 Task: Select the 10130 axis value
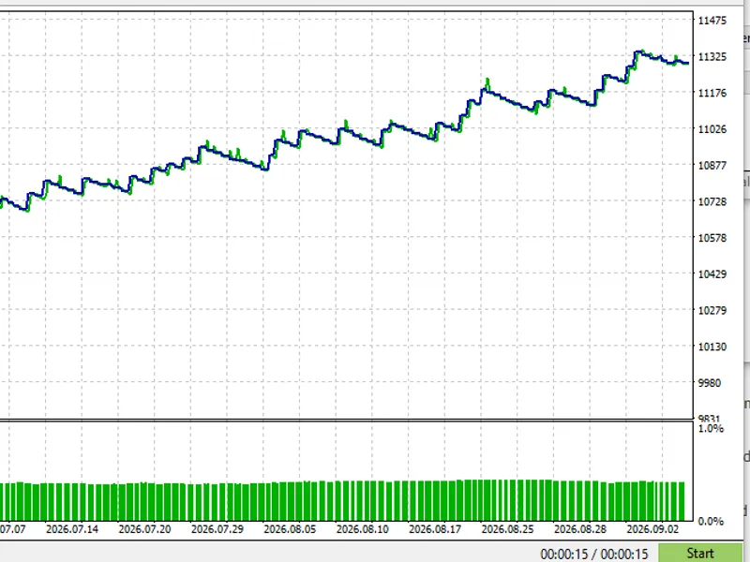click(712, 347)
